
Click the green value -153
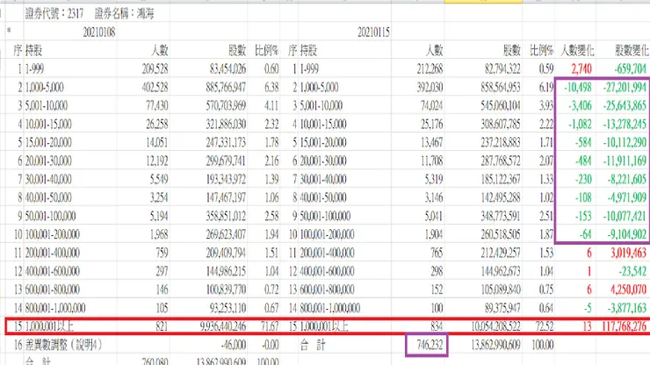(583, 216)
